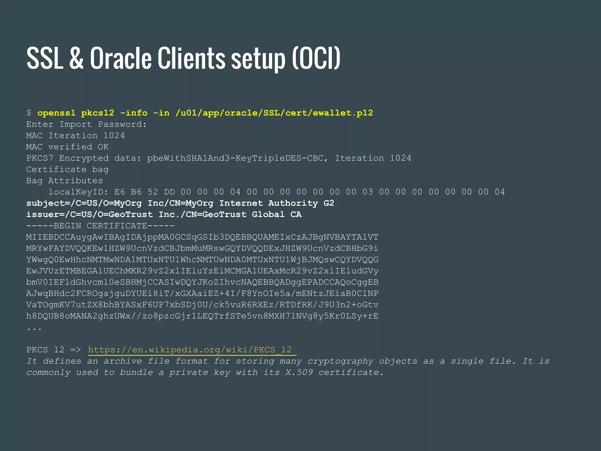
Task: Click the '-----BEGIN CERTIFICATE-----' line
Action: pyautogui.click(x=100, y=226)
